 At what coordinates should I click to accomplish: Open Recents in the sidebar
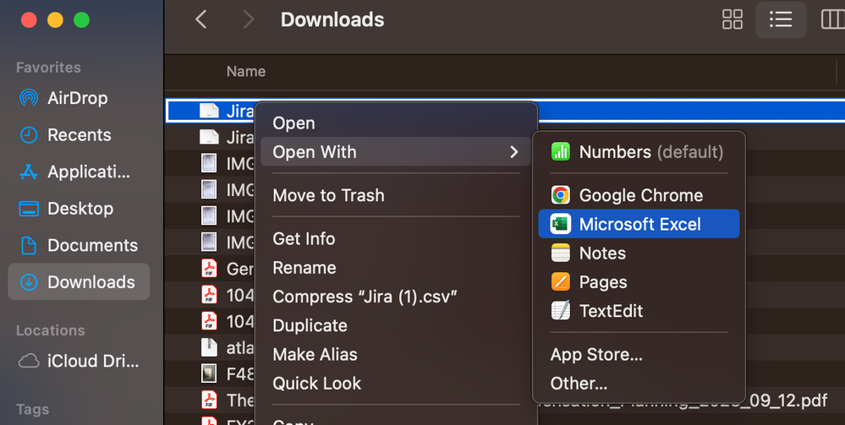coord(79,134)
